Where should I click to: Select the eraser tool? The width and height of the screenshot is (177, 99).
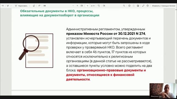[34, 5]
